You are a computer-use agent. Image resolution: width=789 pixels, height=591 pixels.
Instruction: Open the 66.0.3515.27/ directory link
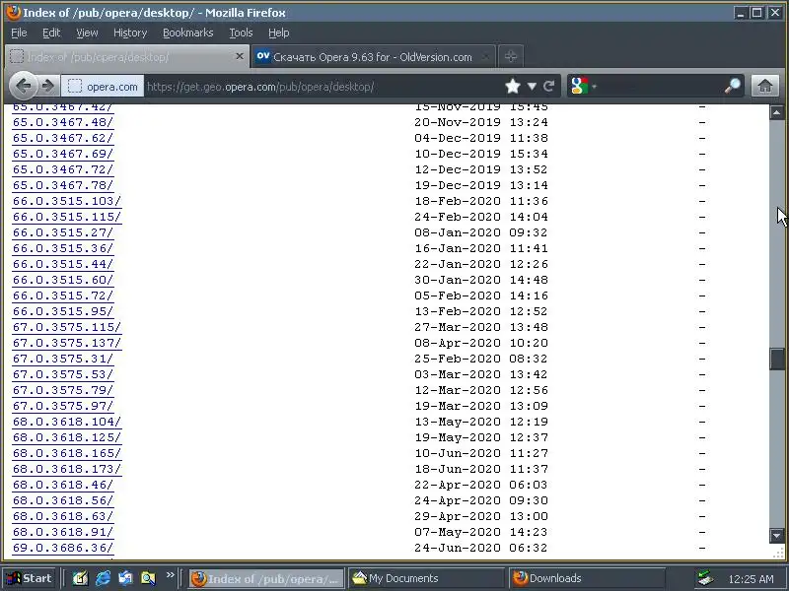pyautogui.click(x=63, y=232)
